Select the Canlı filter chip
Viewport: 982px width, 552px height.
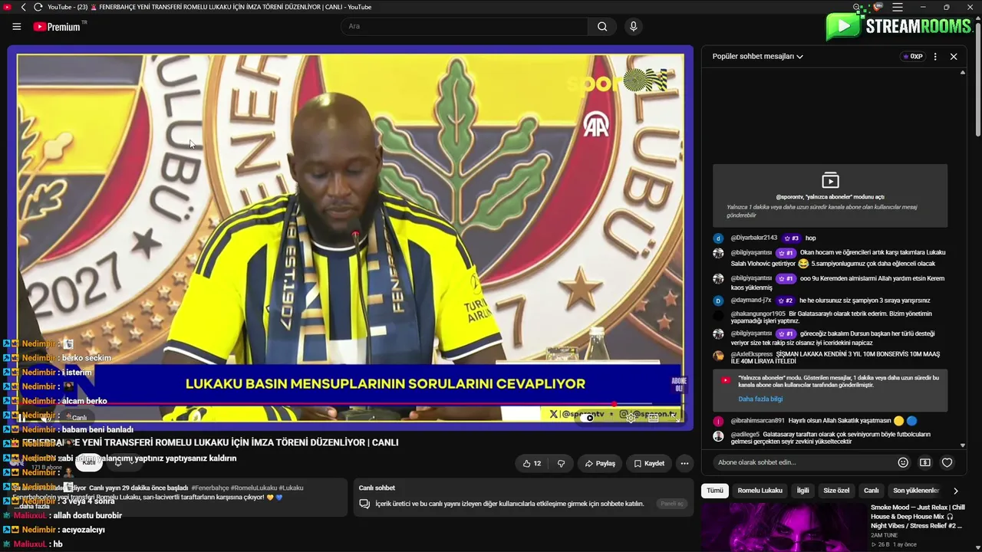coord(871,491)
